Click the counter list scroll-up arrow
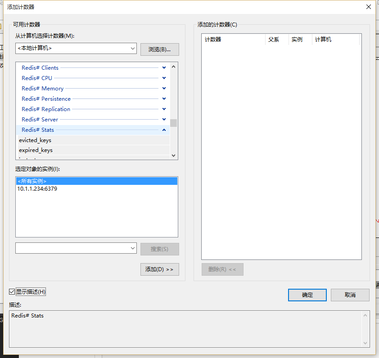This screenshot has height=358, width=379. [173, 67]
